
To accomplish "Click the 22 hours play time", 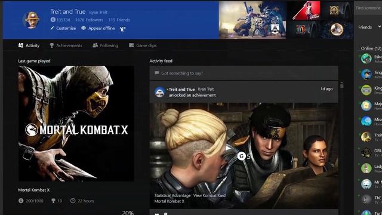I will tap(86, 201).
